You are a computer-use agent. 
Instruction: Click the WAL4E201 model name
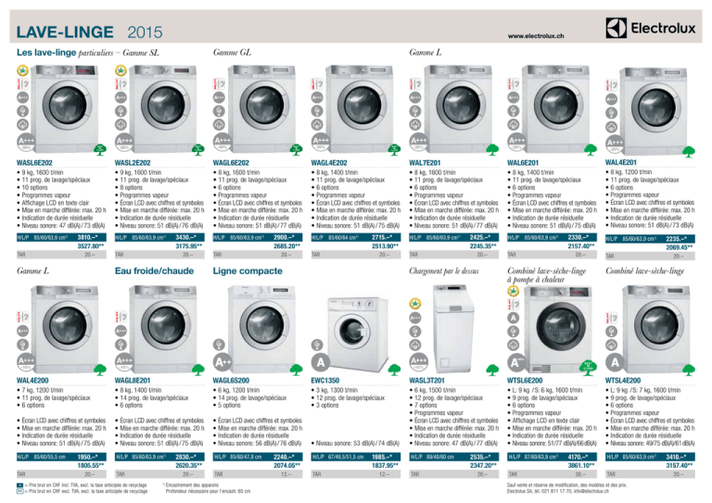tap(627, 163)
